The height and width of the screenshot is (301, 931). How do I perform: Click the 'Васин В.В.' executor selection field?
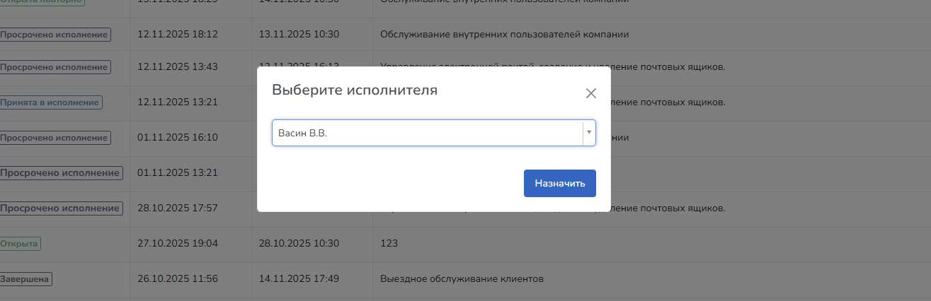pyautogui.click(x=426, y=132)
